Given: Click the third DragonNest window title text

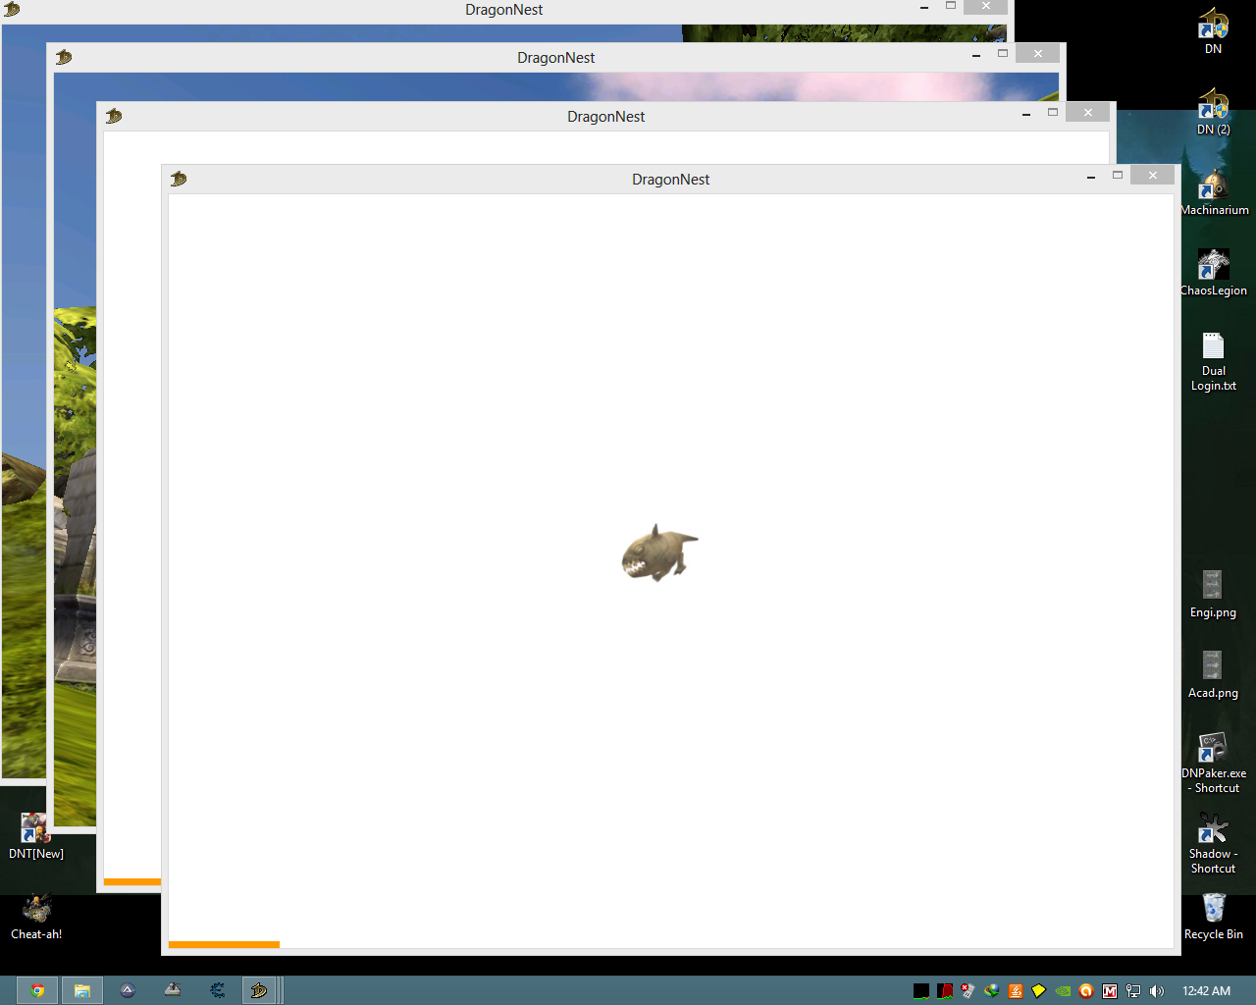Looking at the screenshot, I should [x=606, y=117].
